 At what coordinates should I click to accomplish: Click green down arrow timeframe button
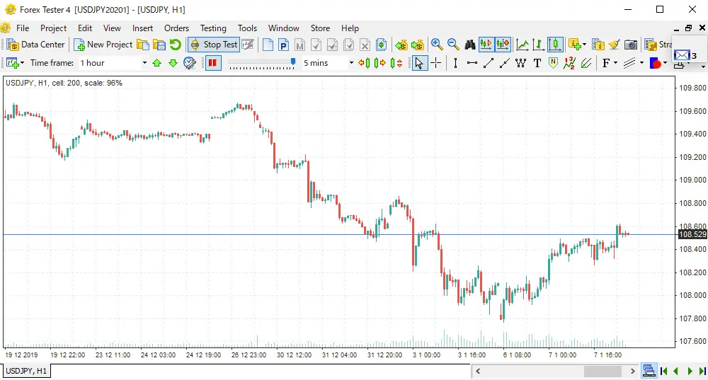pos(173,63)
